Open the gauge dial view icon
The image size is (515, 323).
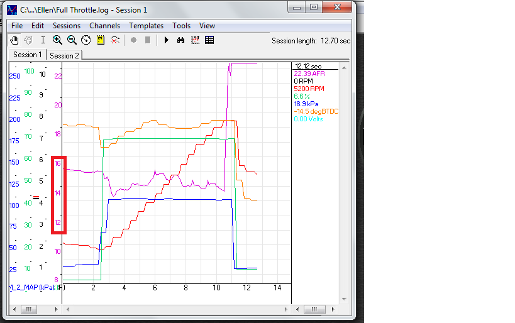pyautogui.click(x=86, y=40)
